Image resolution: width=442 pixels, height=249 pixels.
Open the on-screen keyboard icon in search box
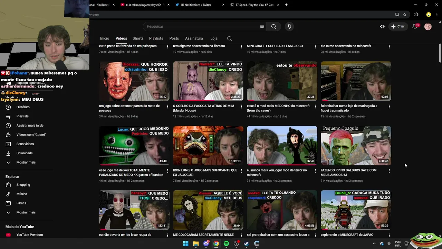coord(262,27)
